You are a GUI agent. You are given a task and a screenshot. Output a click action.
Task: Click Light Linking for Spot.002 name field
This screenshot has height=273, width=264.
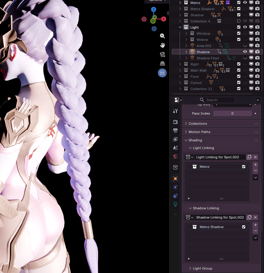[220, 157]
